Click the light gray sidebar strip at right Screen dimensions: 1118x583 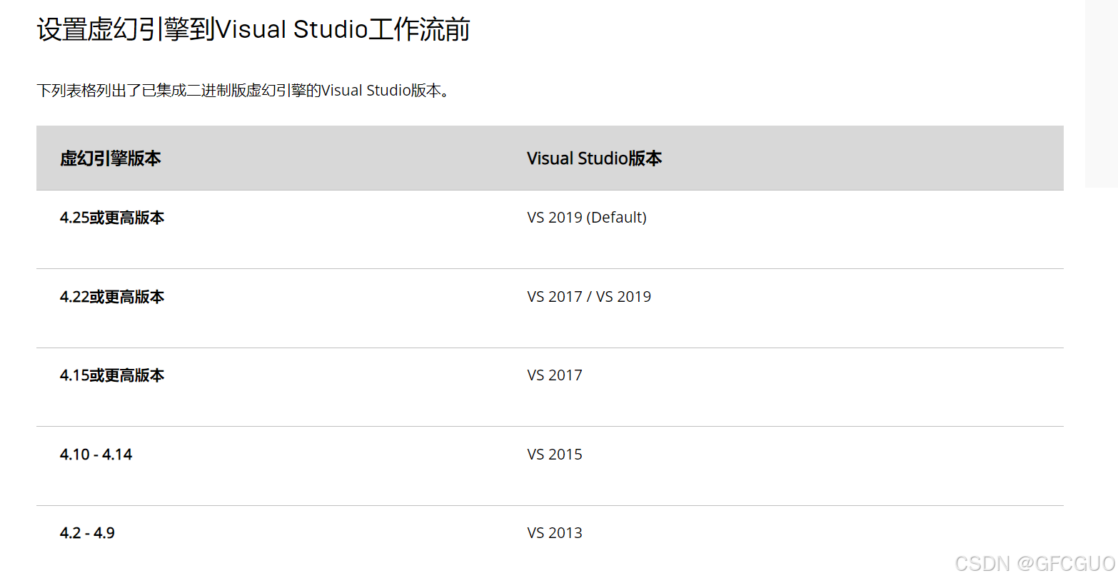click(1102, 93)
